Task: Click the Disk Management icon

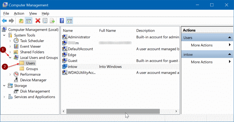Action: coord(16,91)
